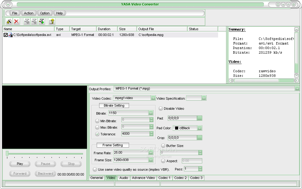Switch to the Audio tab

coord(124,178)
